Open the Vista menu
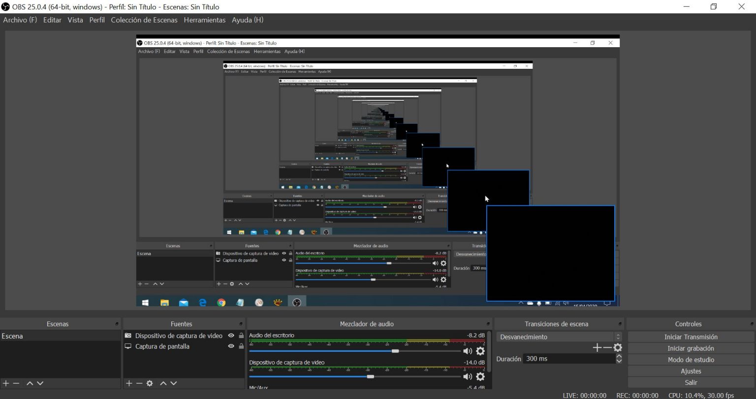The height and width of the screenshot is (399, 756). 75,20
